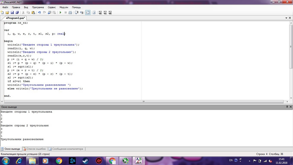
Task: Click the PascalABC.NET taskbar button
Action: pos(138,161)
